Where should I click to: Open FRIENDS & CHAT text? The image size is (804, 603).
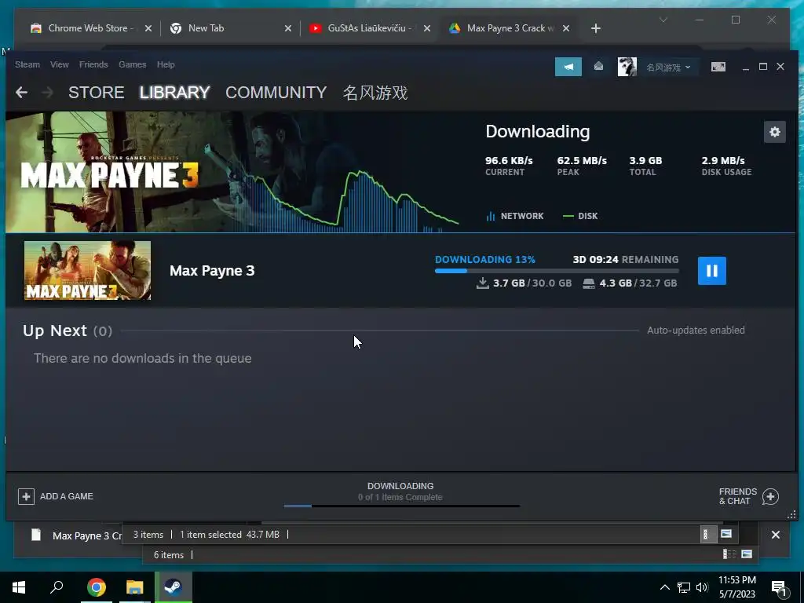pos(737,496)
